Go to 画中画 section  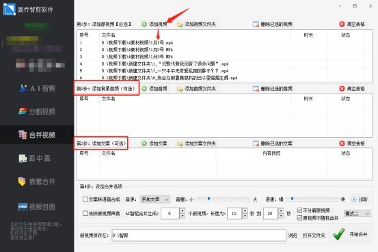pos(37,158)
